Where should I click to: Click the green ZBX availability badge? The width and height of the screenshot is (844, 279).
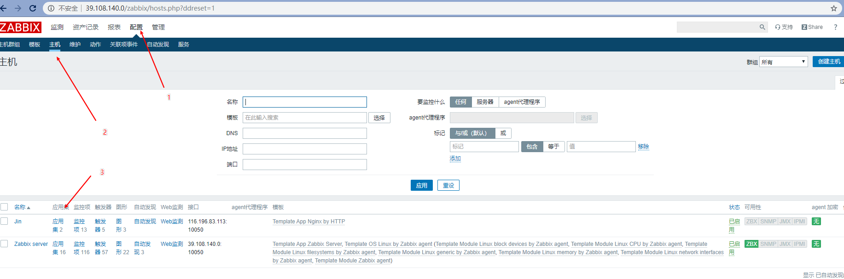751,244
